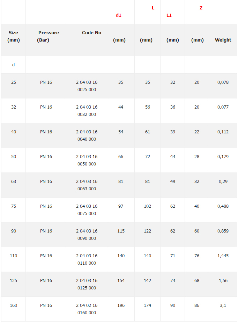Select the Pressure (Bar) header cell
238x324 pixels.
click(x=48, y=36)
